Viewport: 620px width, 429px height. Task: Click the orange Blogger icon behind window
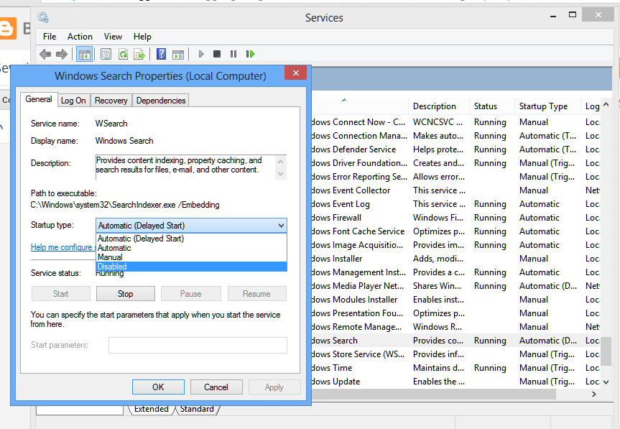(x=8, y=29)
